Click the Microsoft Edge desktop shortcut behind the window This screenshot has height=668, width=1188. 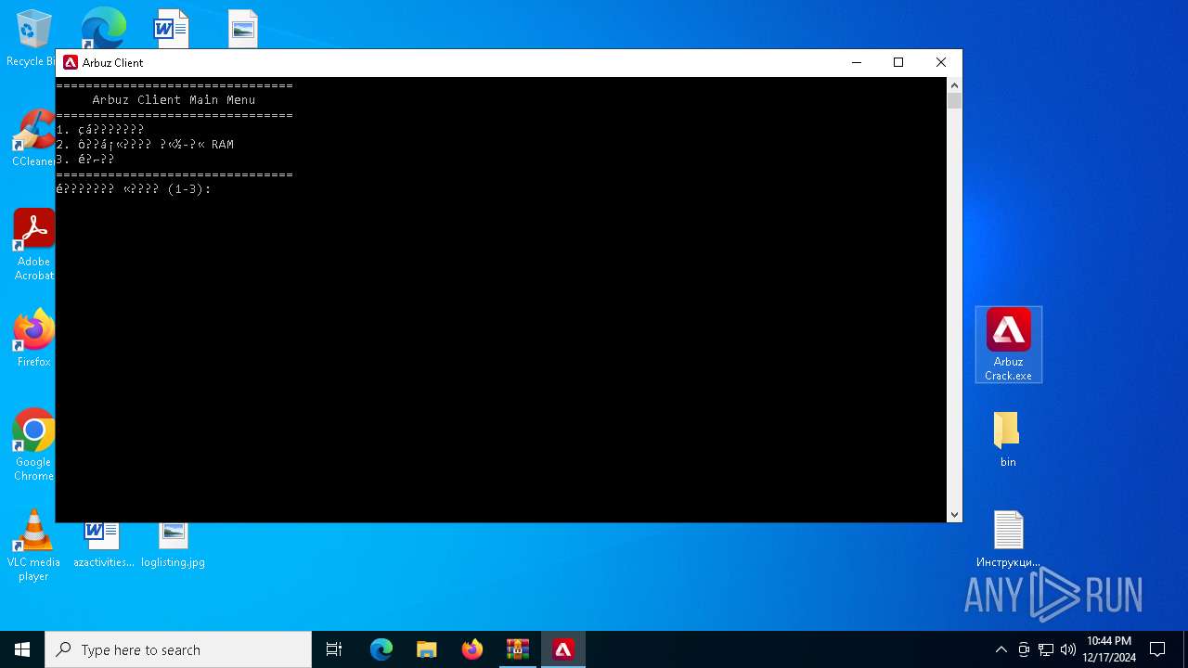click(102, 28)
